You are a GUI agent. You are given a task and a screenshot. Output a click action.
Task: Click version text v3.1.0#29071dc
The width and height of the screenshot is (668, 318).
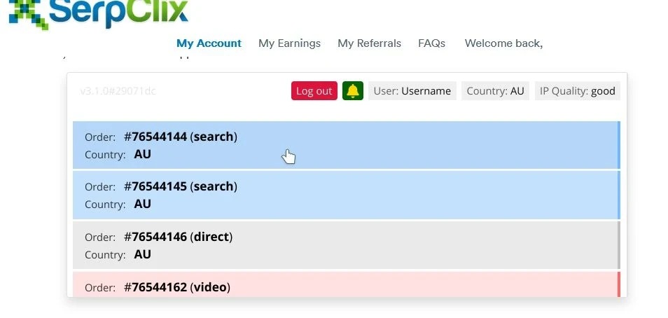click(118, 91)
